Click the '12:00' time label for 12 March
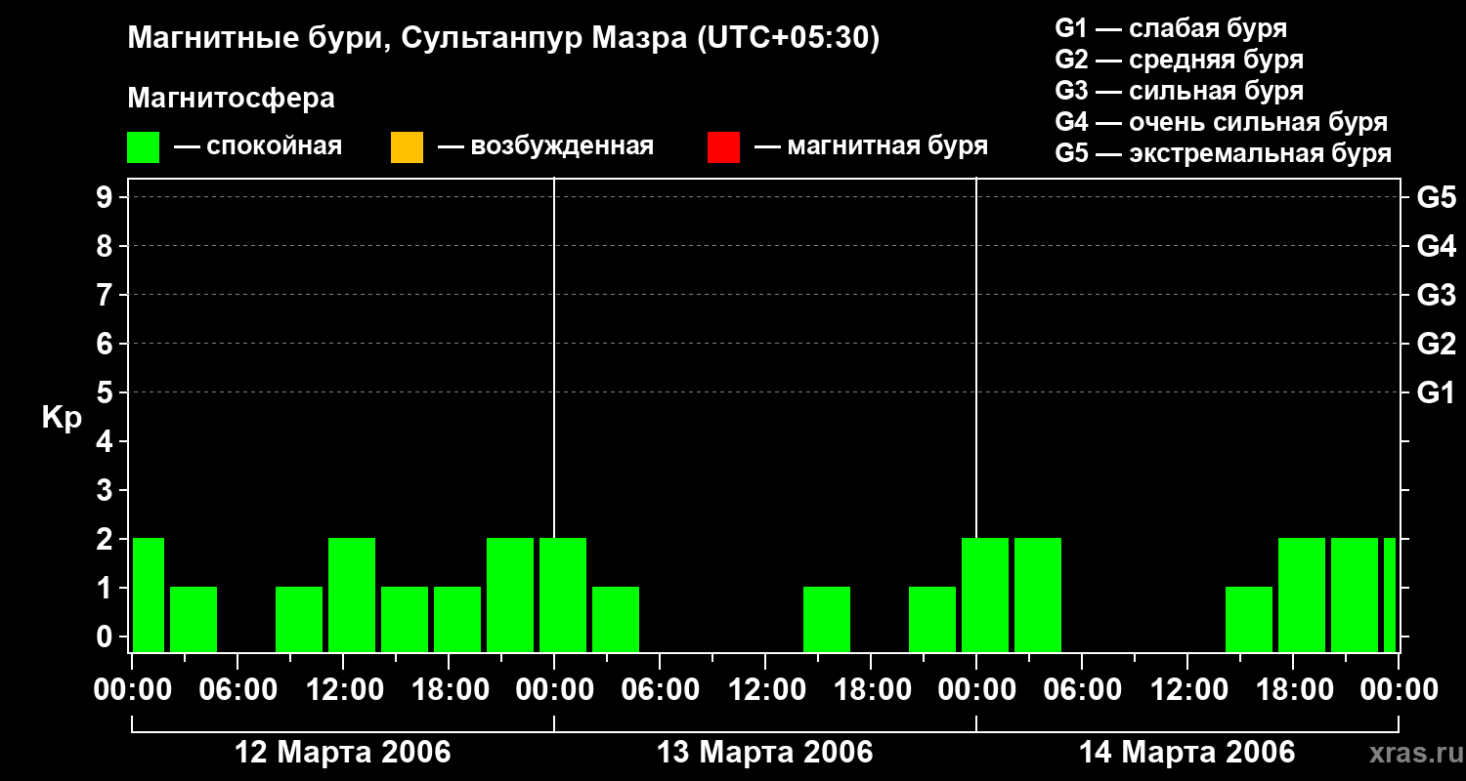 [343, 690]
